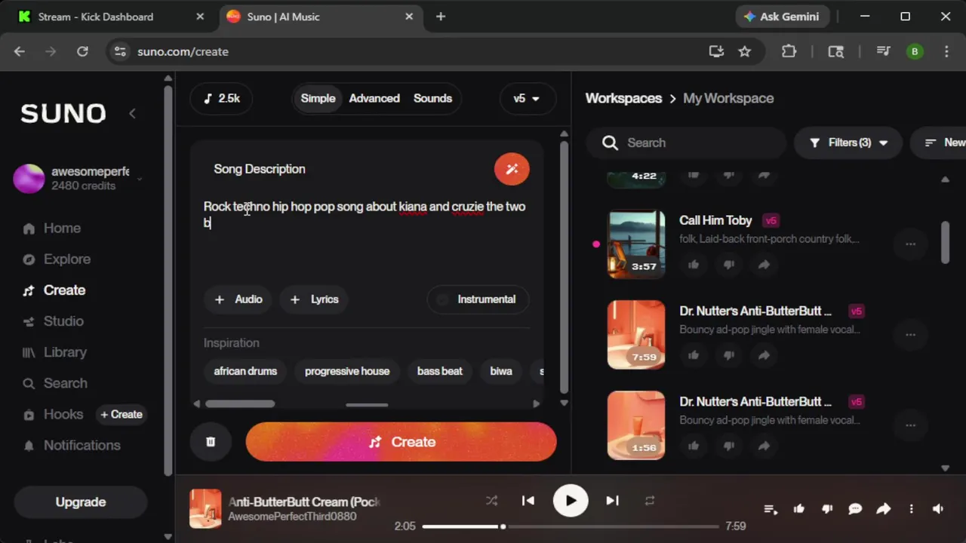Select the bass beat inspiration tag
Viewport: 966px width, 543px height.
click(x=439, y=371)
